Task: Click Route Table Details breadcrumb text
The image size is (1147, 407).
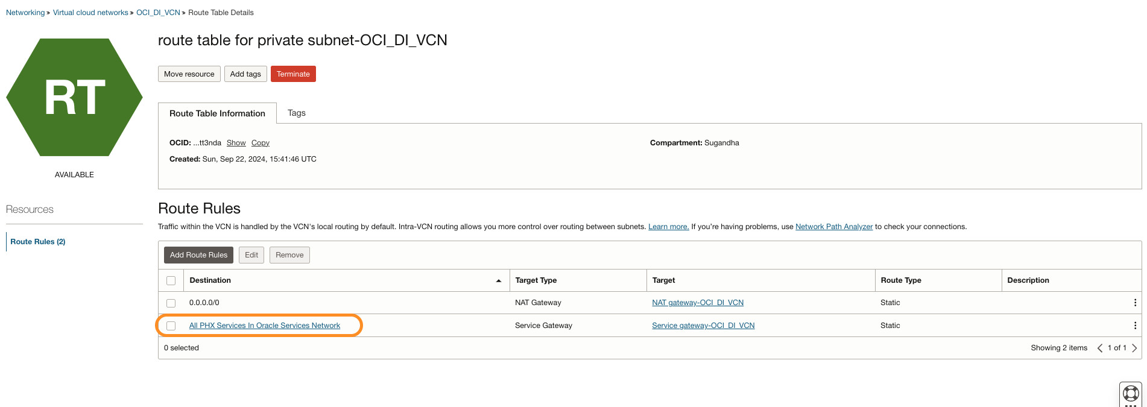Action: (x=221, y=13)
